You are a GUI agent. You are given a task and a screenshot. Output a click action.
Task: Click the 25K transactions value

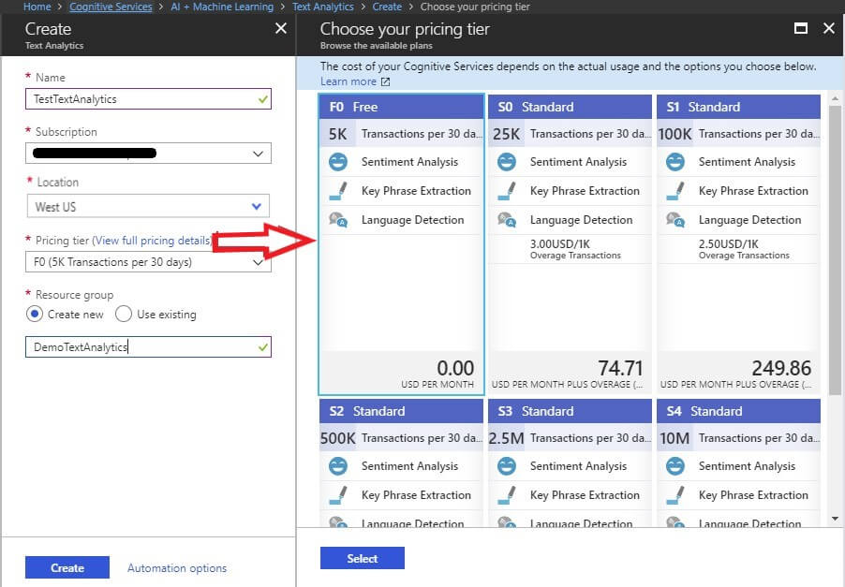click(506, 134)
